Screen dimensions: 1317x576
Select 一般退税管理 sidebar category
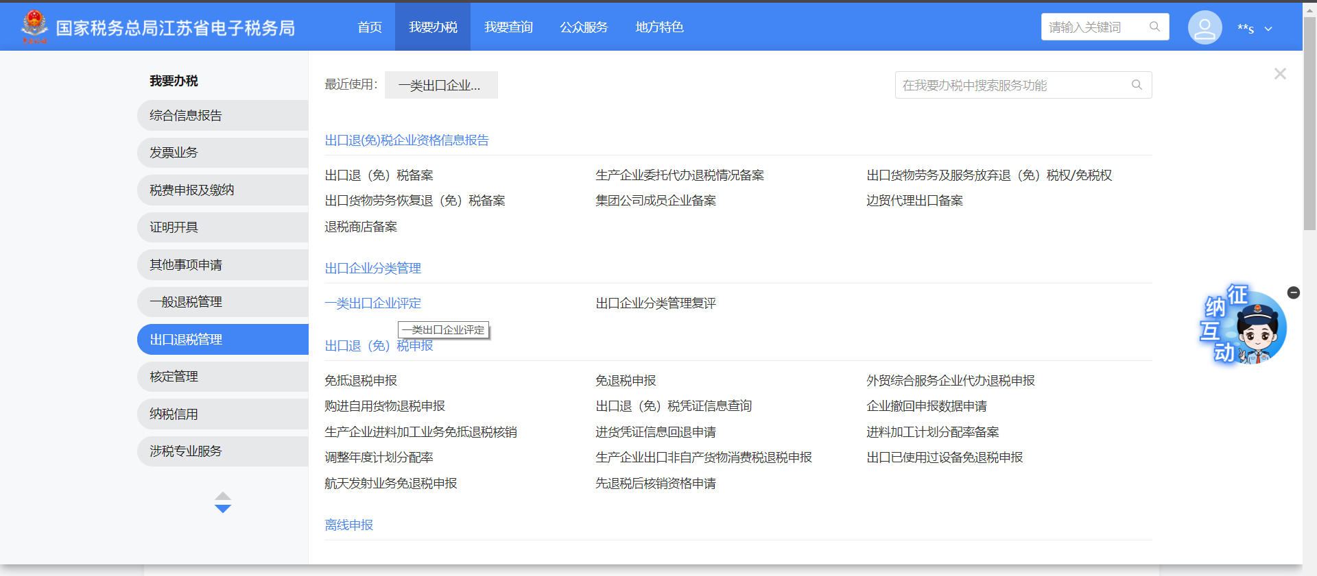[x=186, y=302]
